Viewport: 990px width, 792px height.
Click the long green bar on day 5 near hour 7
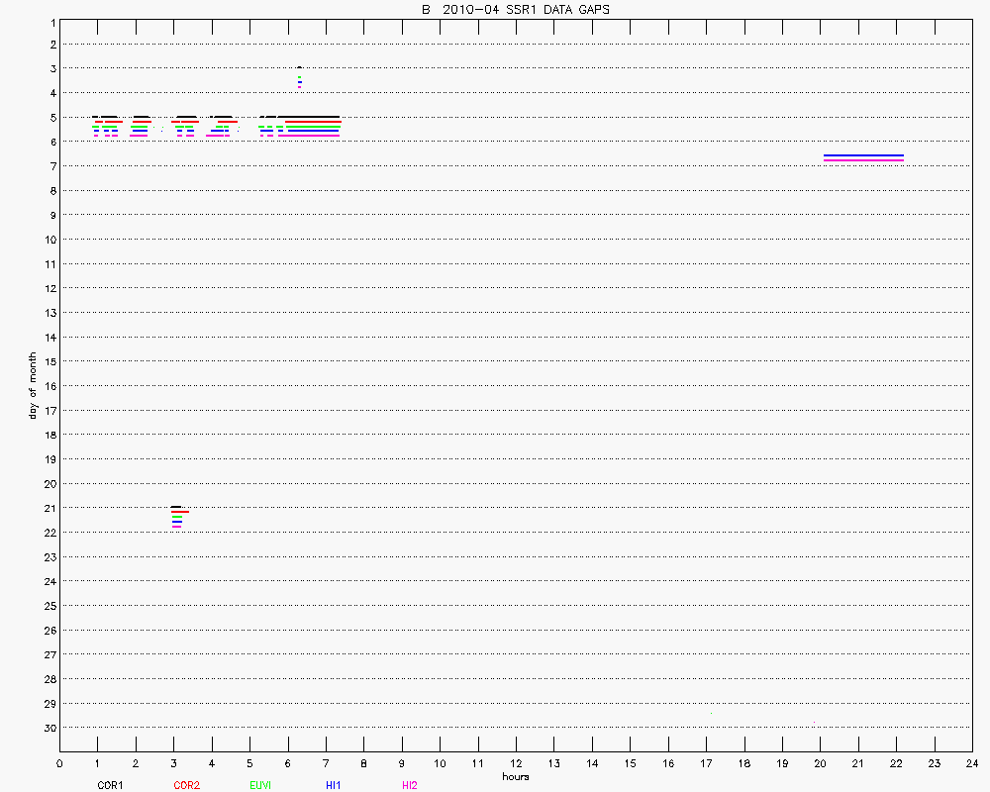(312, 128)
